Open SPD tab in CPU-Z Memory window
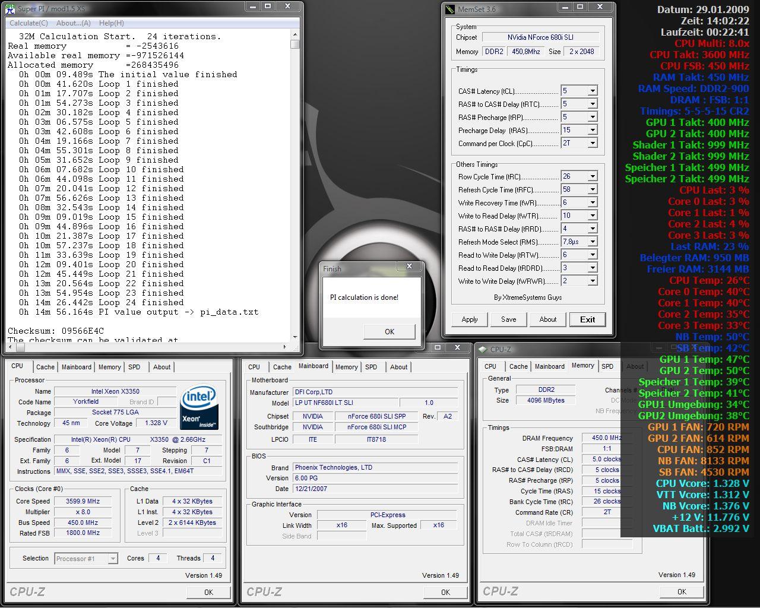The image size is (760, 608). [607, 366]
